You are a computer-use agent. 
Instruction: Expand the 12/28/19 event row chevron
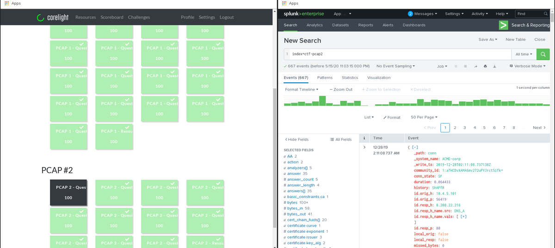[x=364, y=147]
